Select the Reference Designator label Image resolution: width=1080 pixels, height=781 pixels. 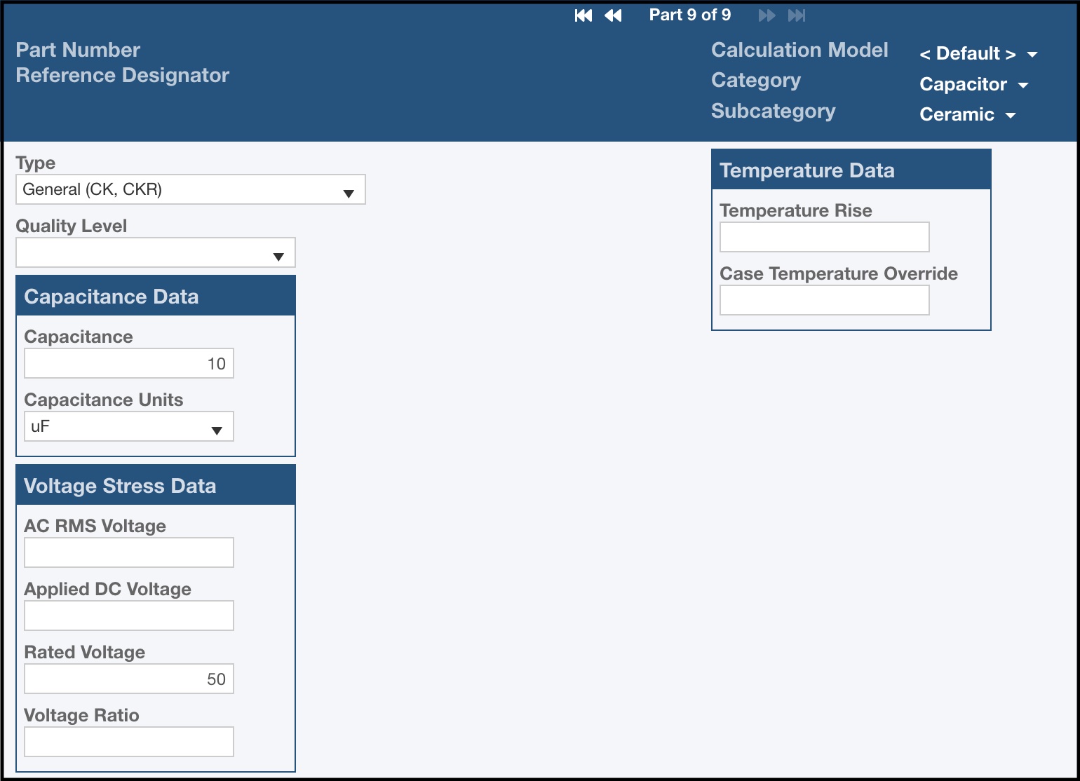(122, 75)
